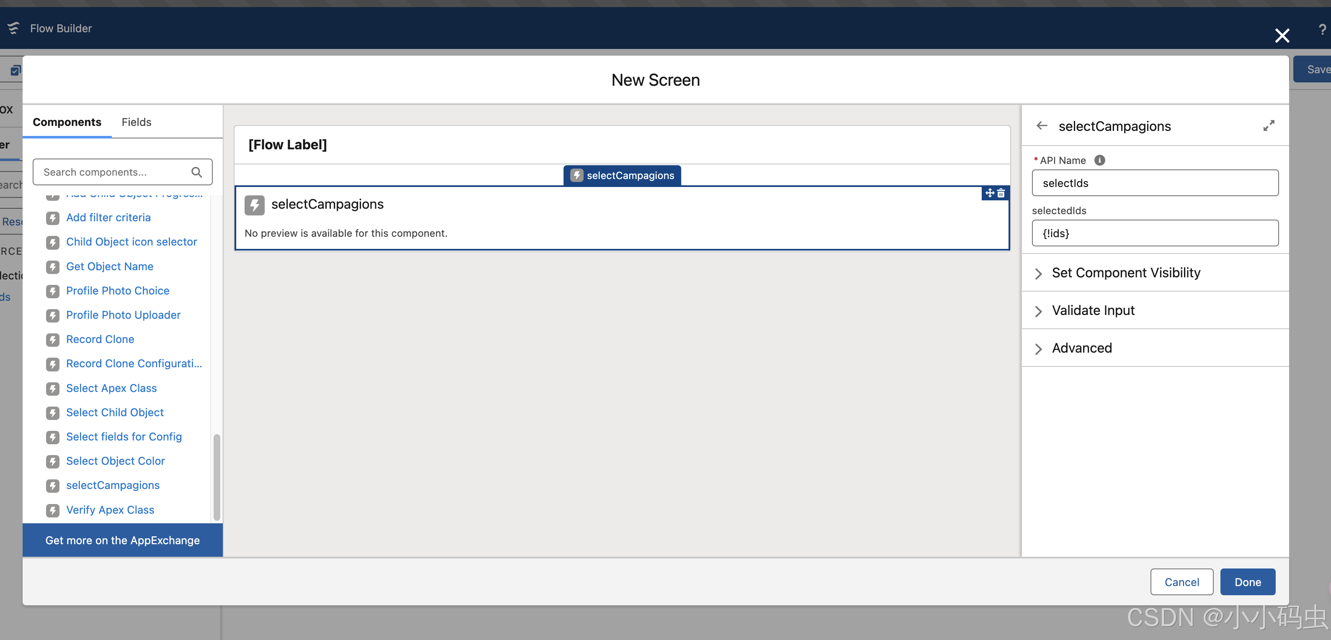The height and width of the screenshot is (640, 1331).
Task: Click the icon next to Profile Photo Uploader
Action: (53, 315)
